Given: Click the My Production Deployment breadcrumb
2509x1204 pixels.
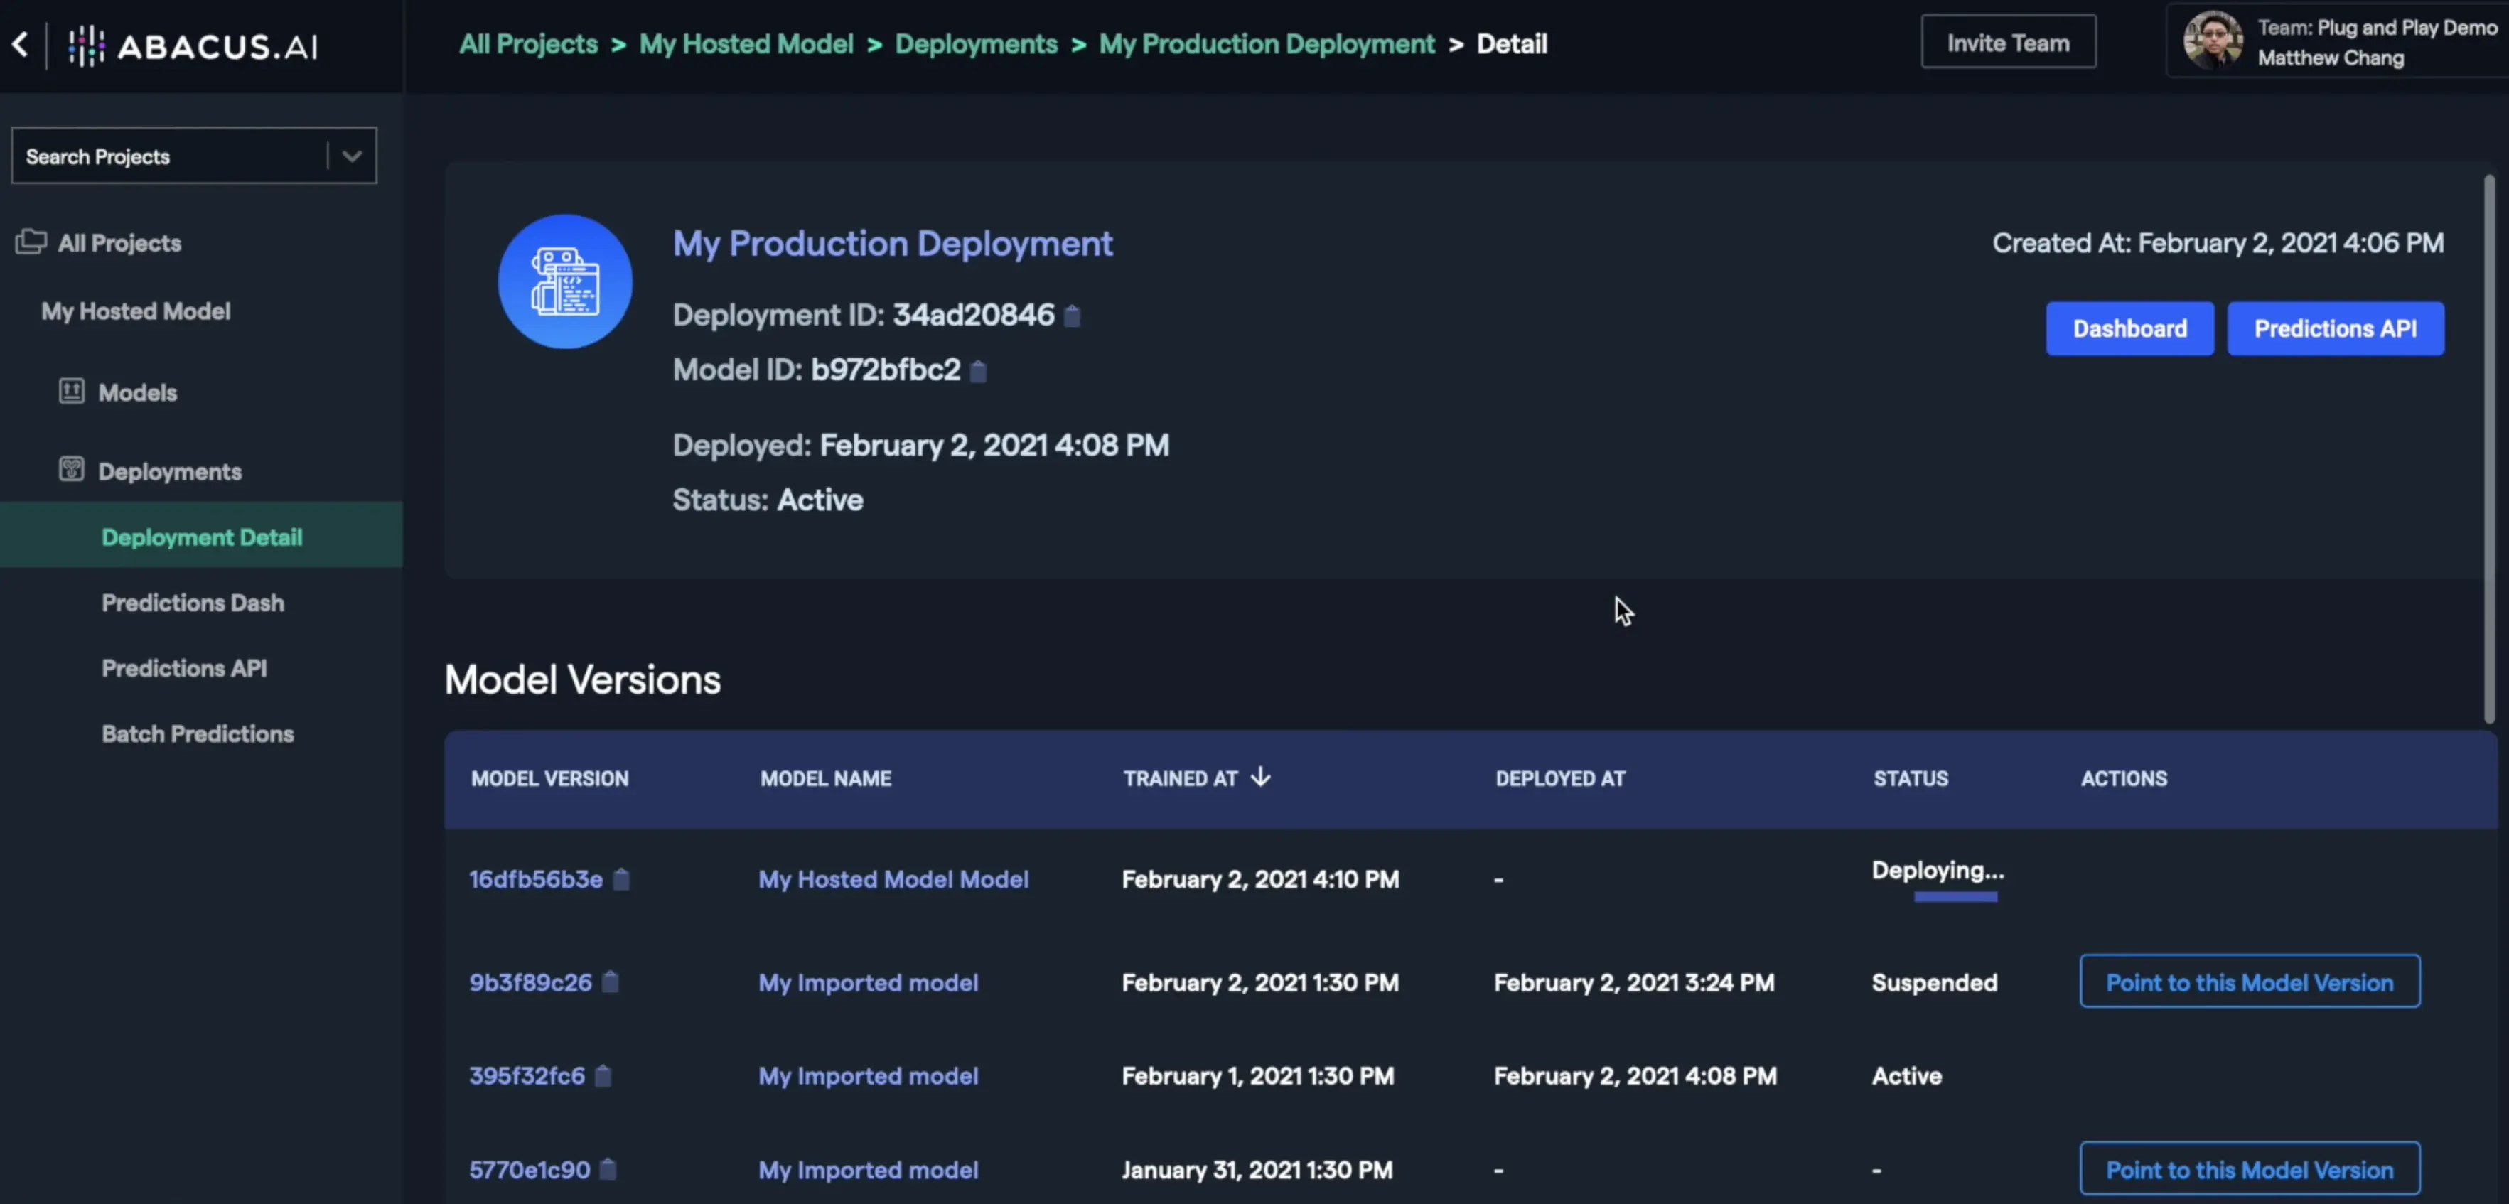Looking at the screenshot, I should tap(1267, 44).
